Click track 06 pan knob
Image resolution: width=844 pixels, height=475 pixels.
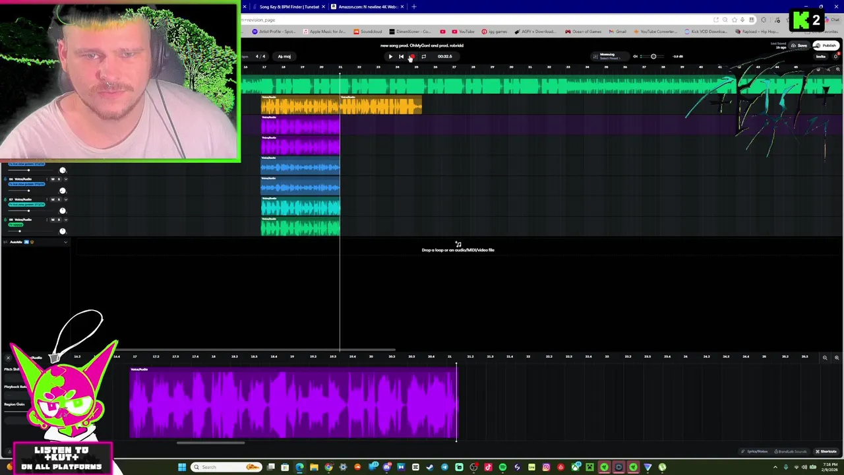pyautogui.click(x=63, y=191)
